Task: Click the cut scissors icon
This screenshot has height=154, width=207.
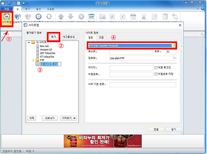Action: click(x=144, y=16)
